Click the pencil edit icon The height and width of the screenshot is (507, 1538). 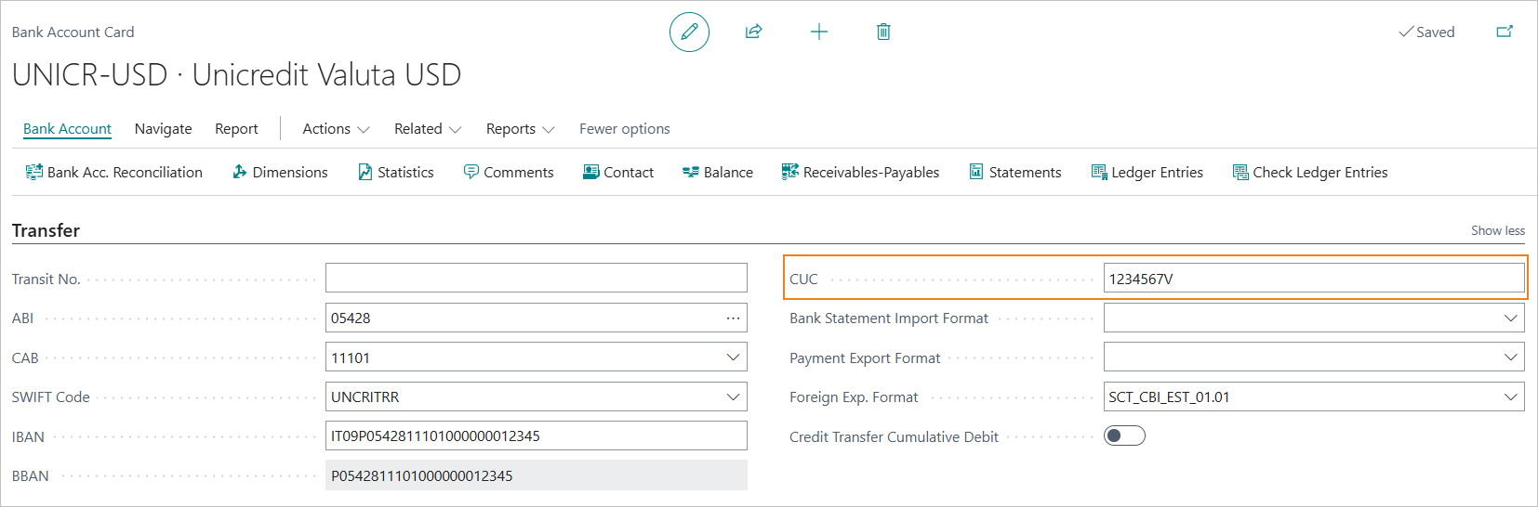[x=689, y=32]
